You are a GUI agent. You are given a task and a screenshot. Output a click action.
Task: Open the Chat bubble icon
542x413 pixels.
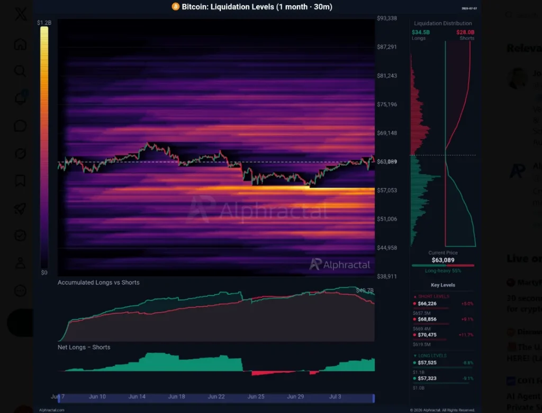pyautogui.click(x=21, y=126)
